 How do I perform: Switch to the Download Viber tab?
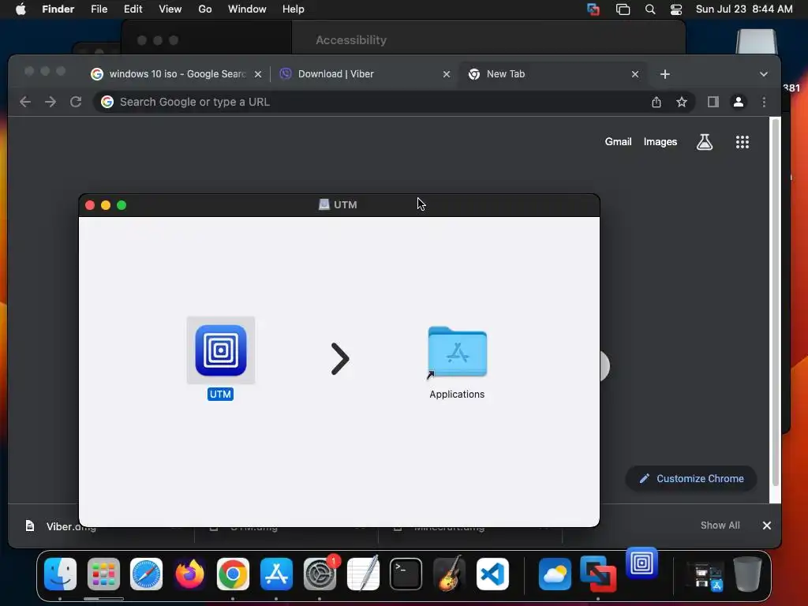click(x=363, y=74)
